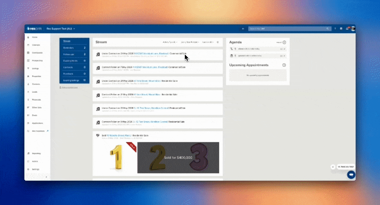Open the Listing Type filter dropdown
Screen dimensions: 380x205
[190, 42]
